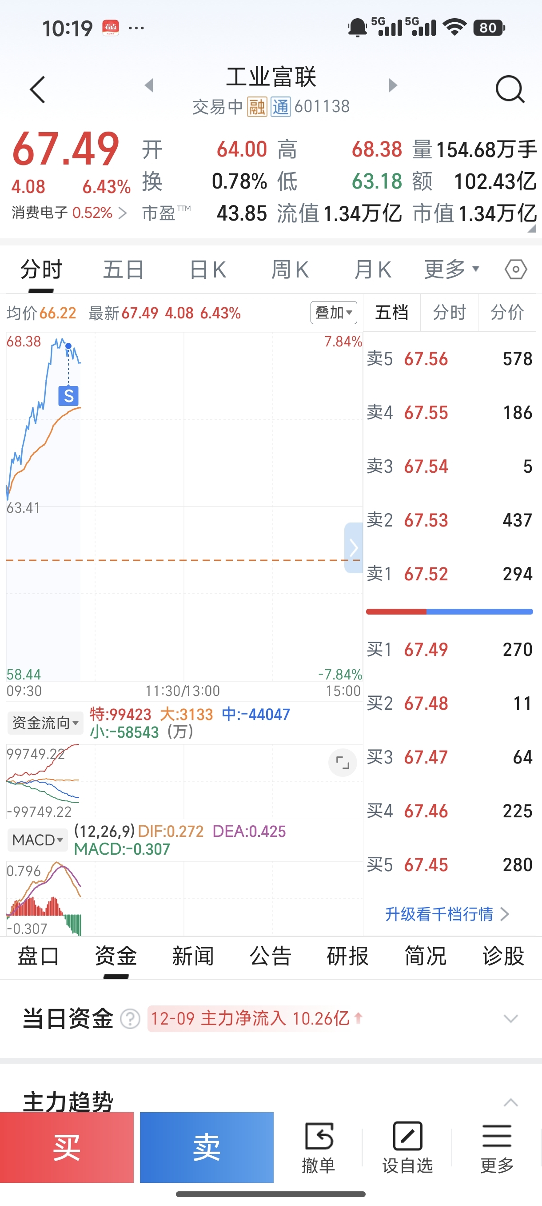Tap the 通 stock connect badge
This screenshot has width=542, height=1206.
pos(281,107)
